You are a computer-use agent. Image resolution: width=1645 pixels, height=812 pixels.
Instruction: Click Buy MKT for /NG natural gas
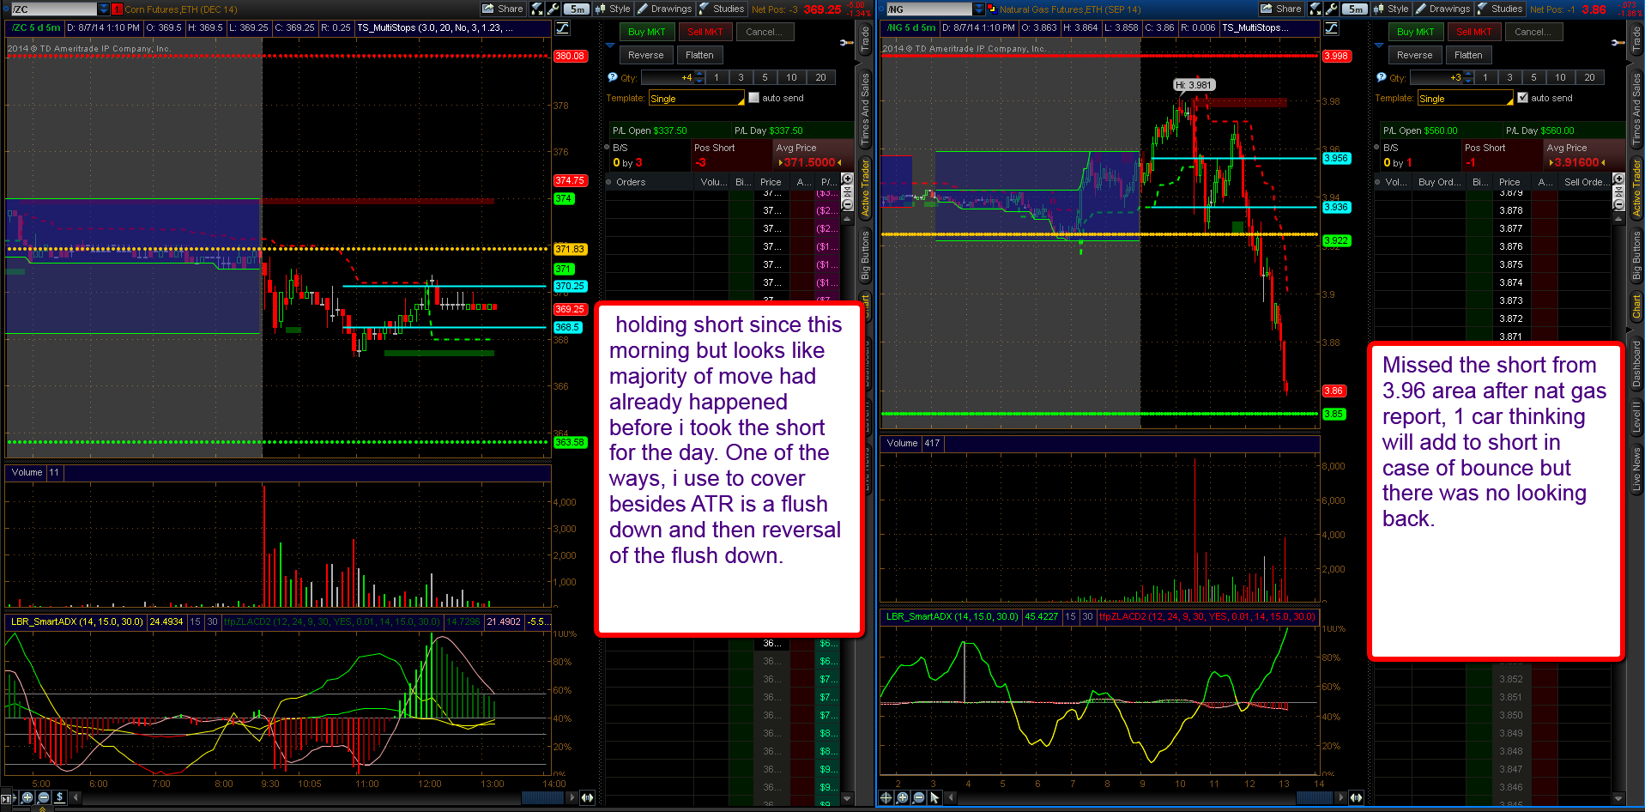coord(1415,32)
